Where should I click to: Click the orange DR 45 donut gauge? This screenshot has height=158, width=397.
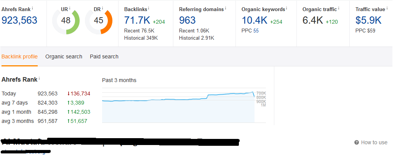point(99,21)
